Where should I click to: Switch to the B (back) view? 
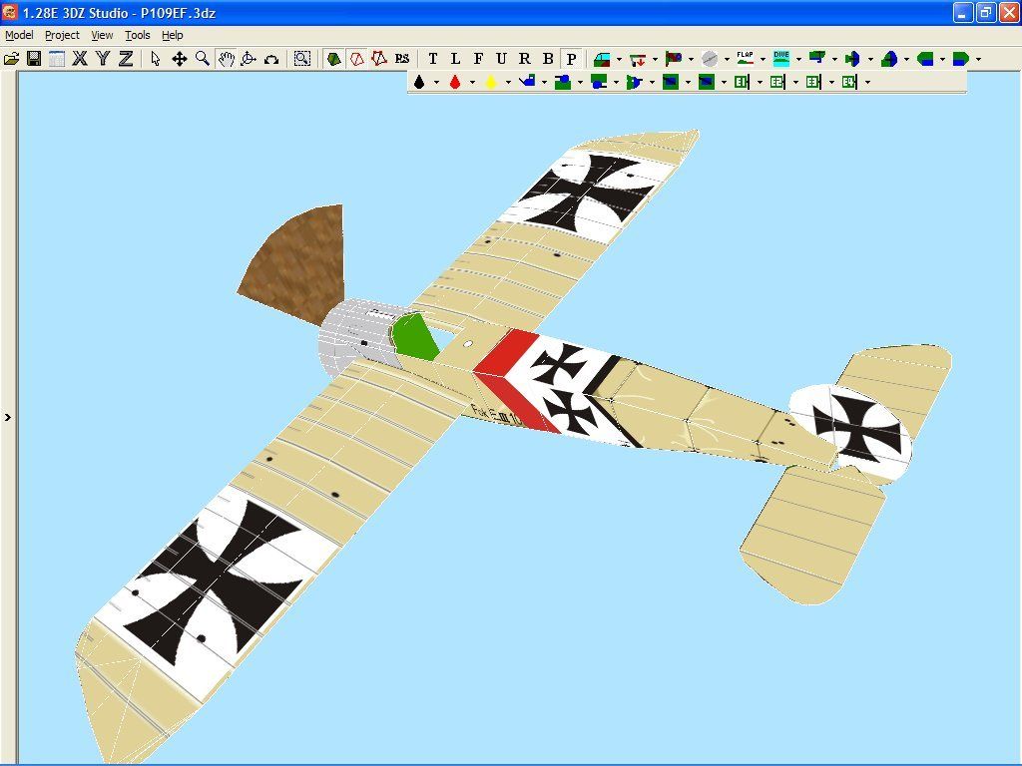(x=548, y=59)
